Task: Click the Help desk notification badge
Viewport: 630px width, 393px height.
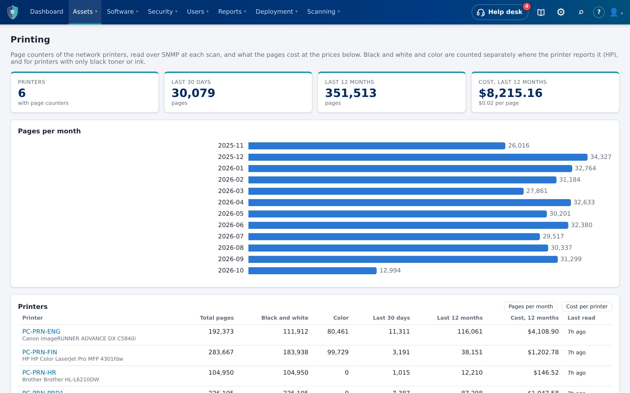Action: click(526, 6)
